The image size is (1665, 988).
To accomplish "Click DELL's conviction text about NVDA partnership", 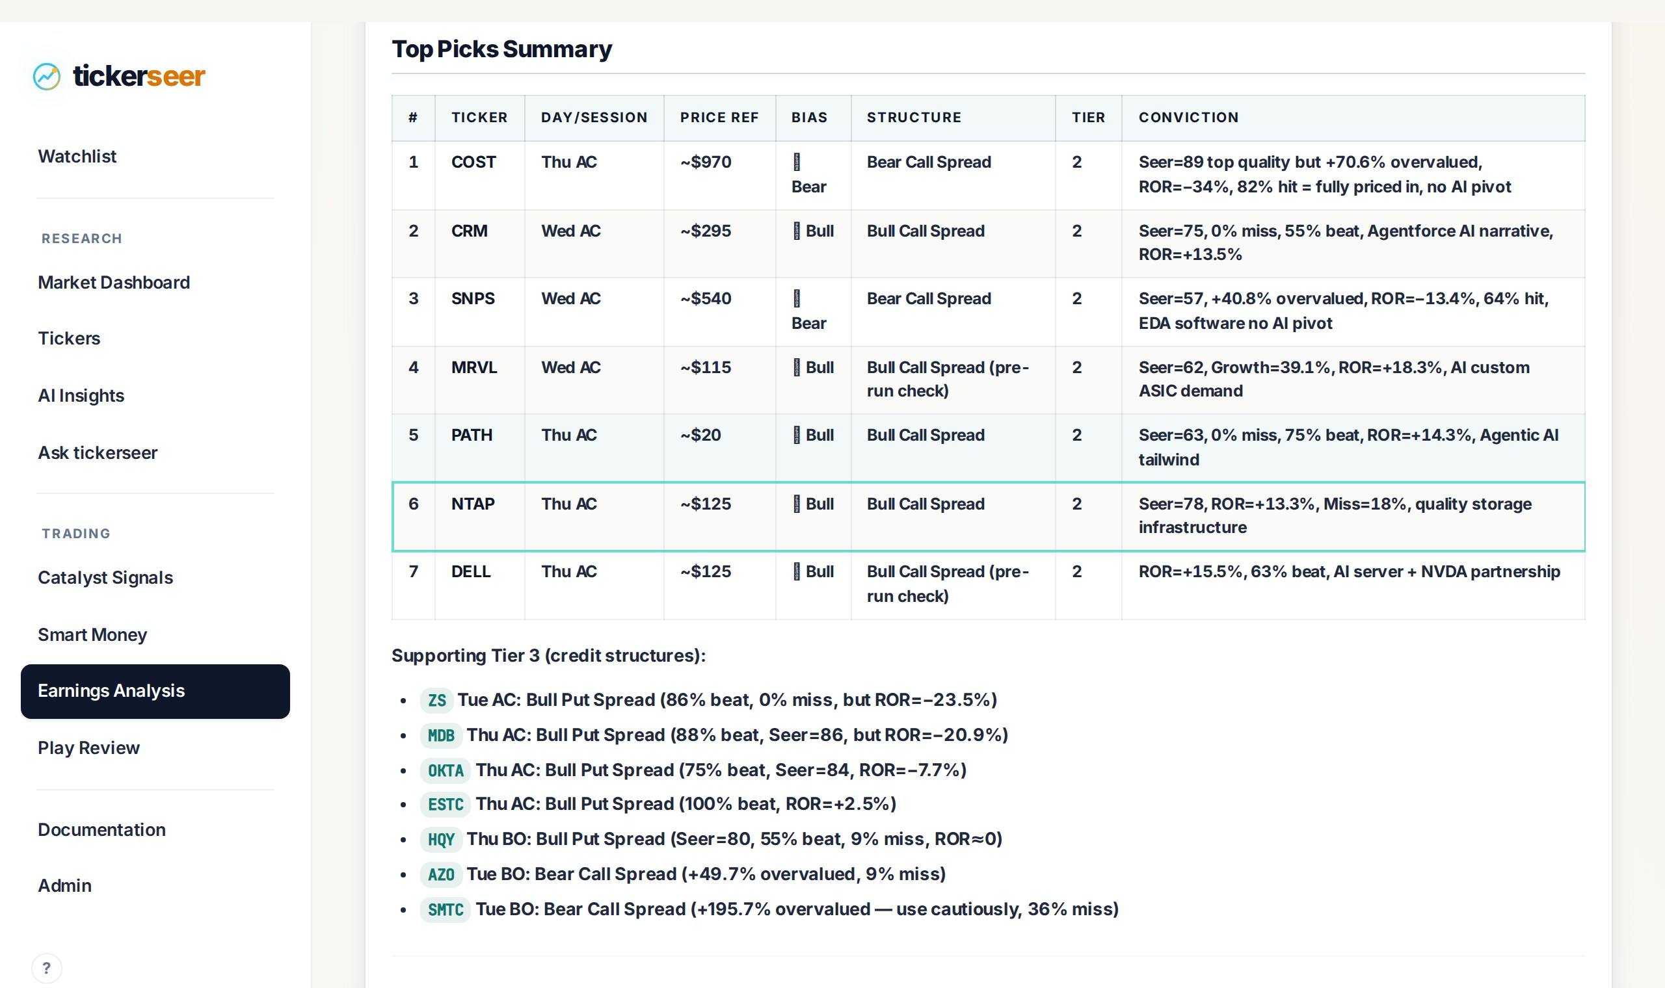I will click(x=1350, y=571).
